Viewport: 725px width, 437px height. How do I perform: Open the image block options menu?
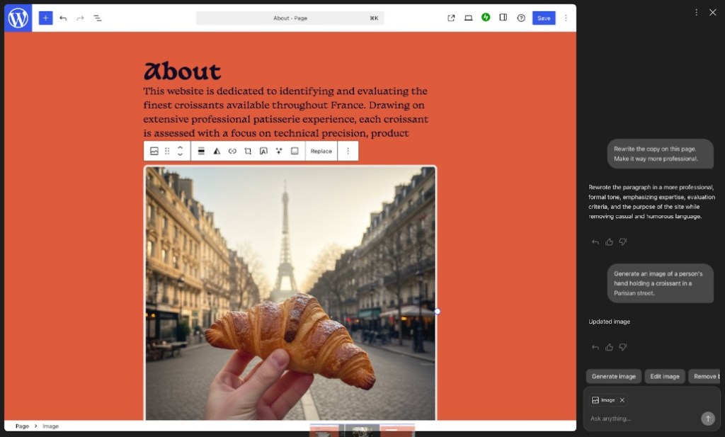pos(348,151)
